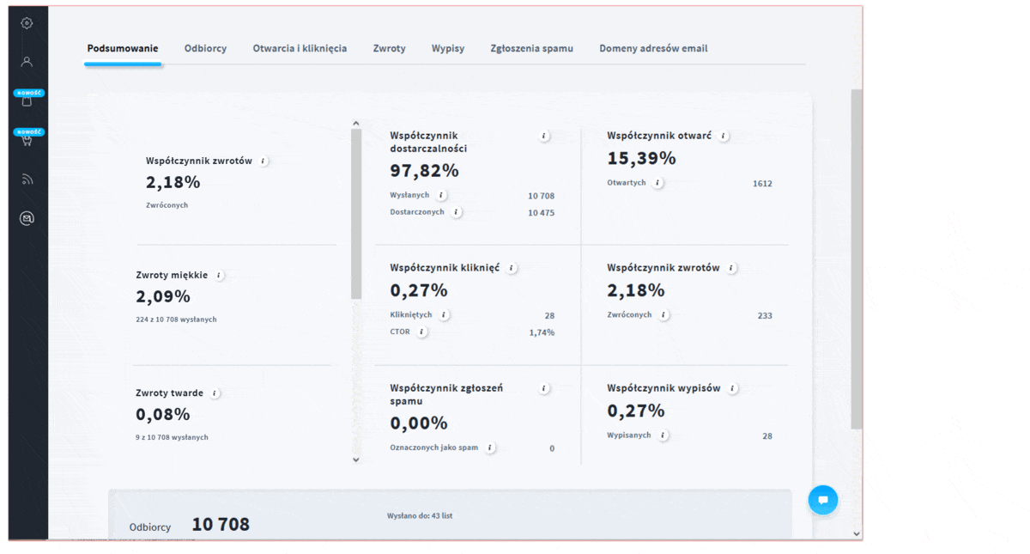Click the main page vertical scrollbar thumb

tap(856, 258)
